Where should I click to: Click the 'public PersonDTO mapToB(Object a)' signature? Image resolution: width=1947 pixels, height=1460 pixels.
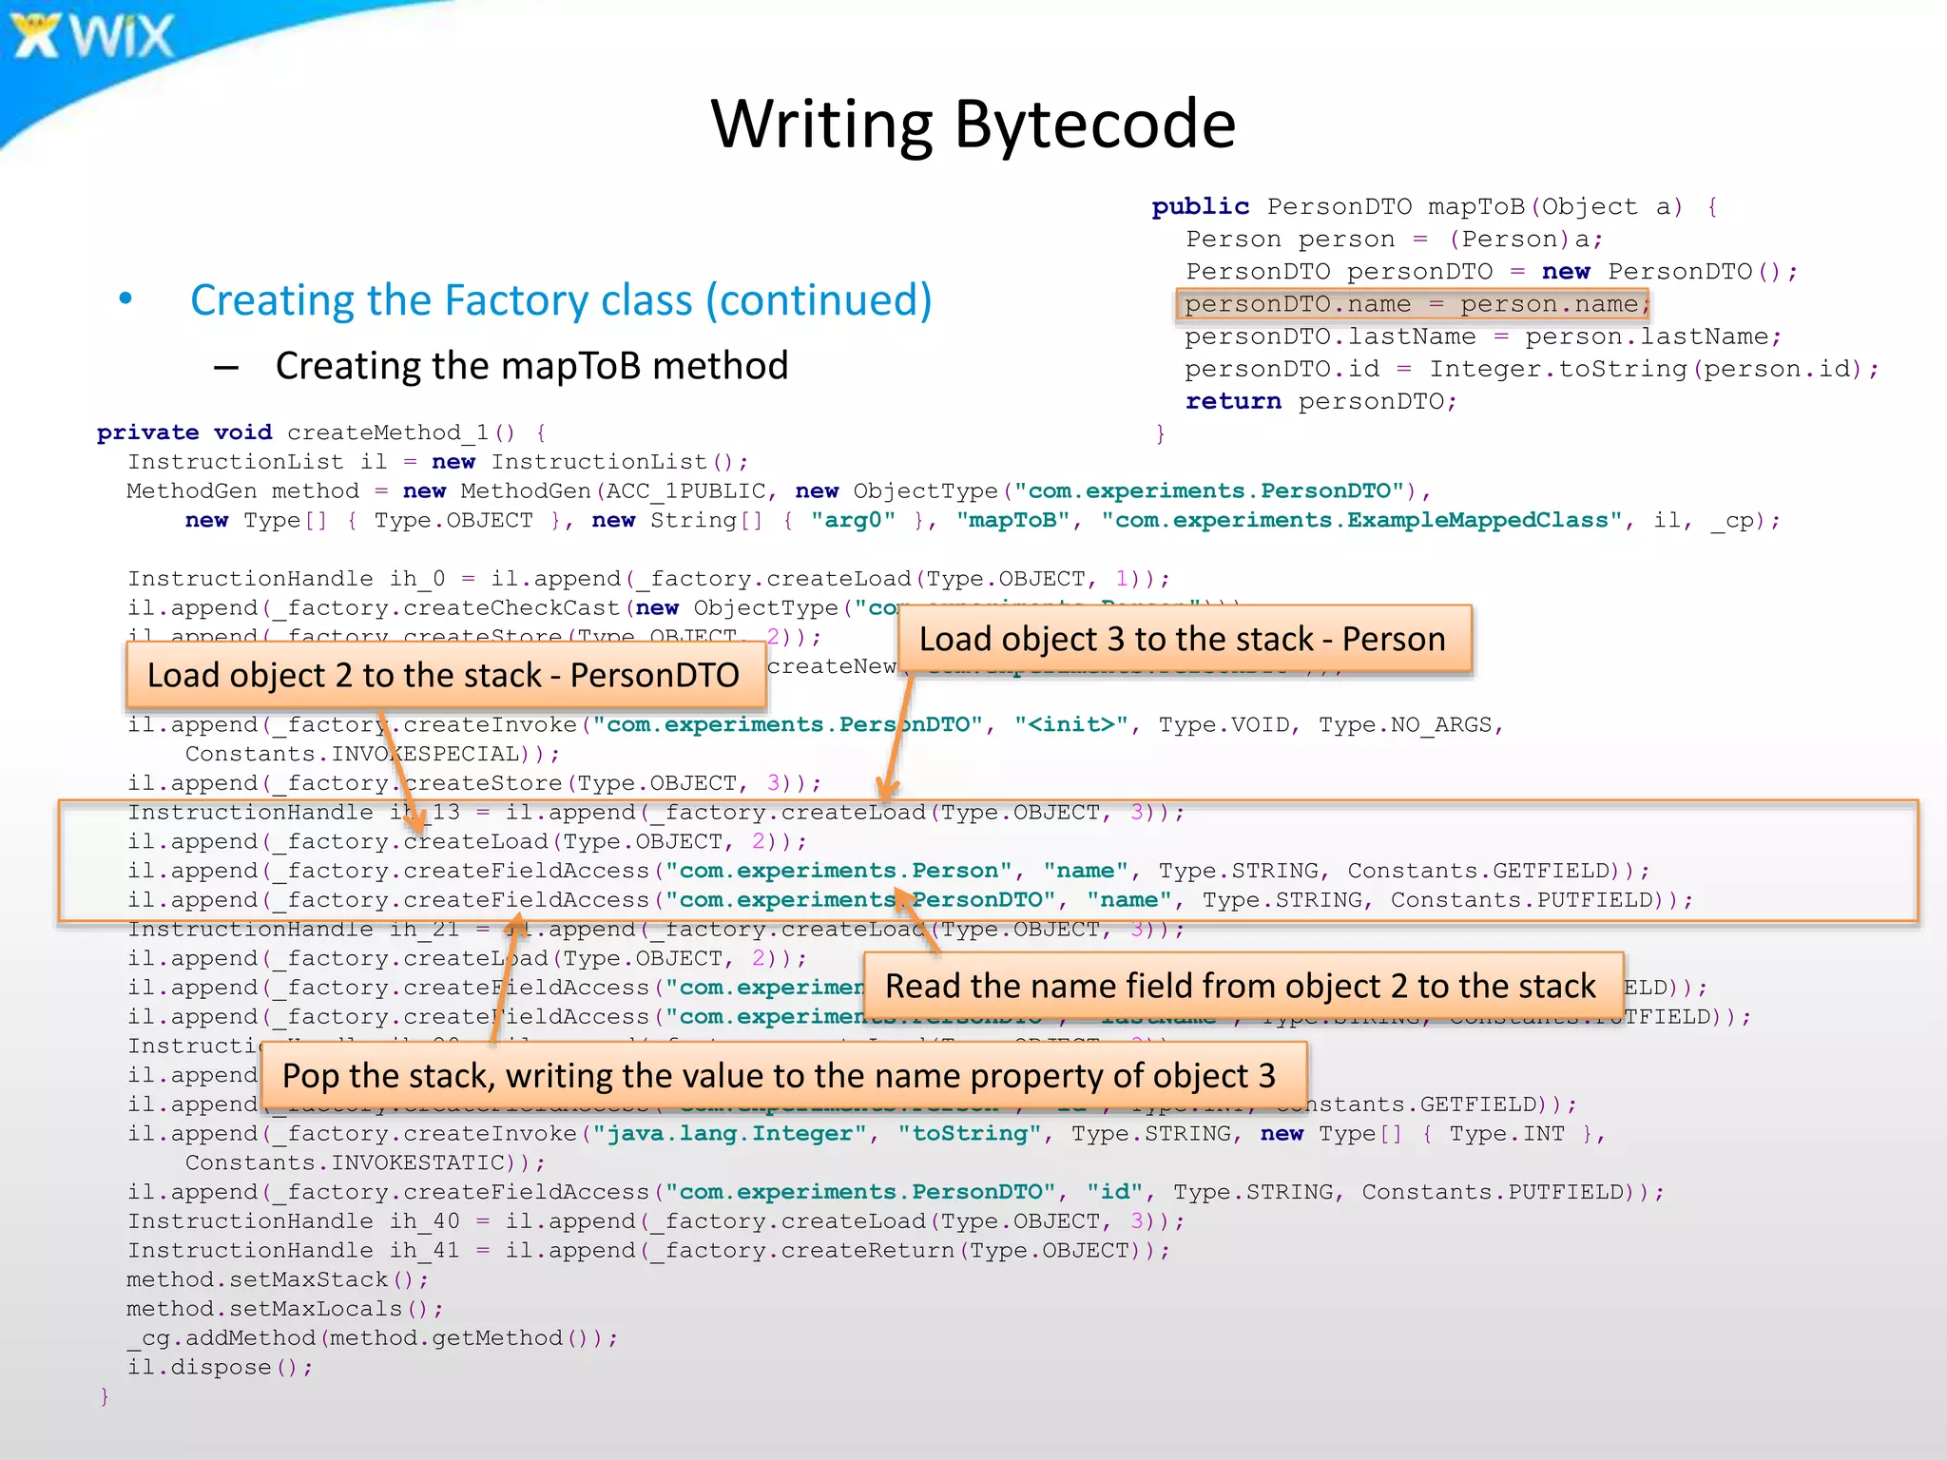pos(1434,206)
